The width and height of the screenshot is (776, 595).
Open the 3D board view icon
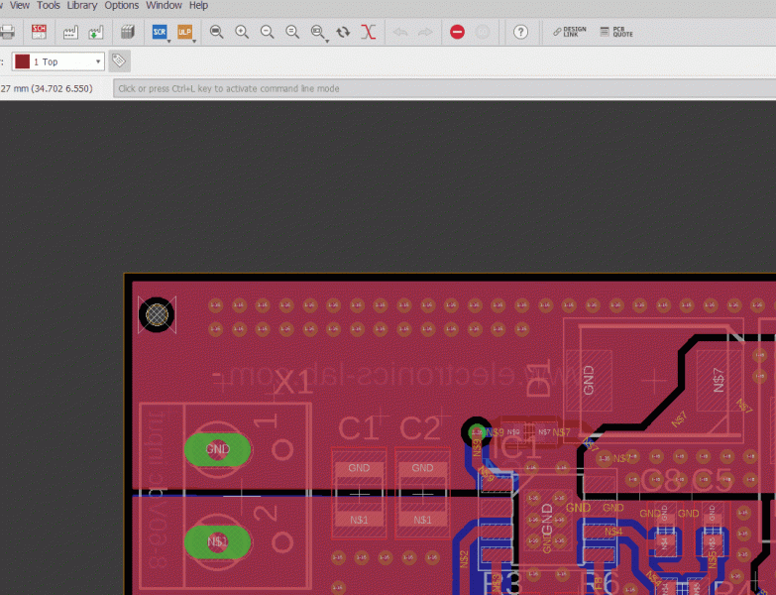(128, 32)
